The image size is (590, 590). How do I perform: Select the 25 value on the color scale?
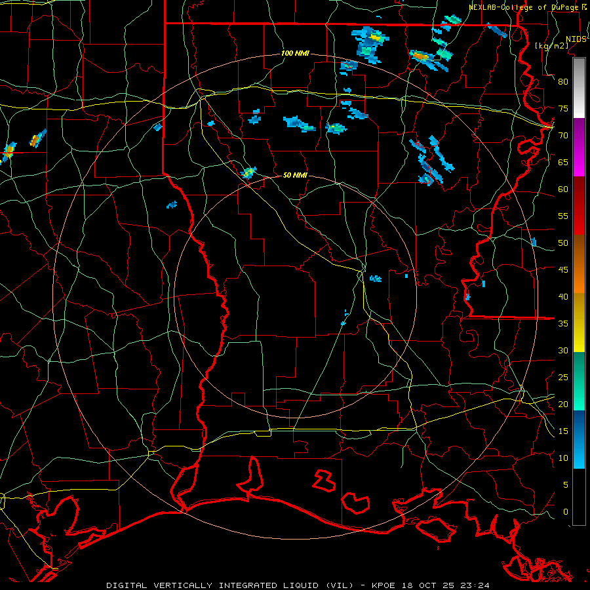(x=563, y=378)
